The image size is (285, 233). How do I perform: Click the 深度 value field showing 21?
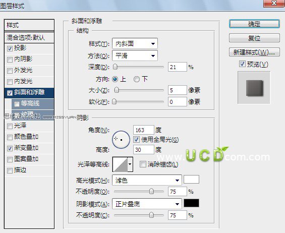click(x=177, y=67)
